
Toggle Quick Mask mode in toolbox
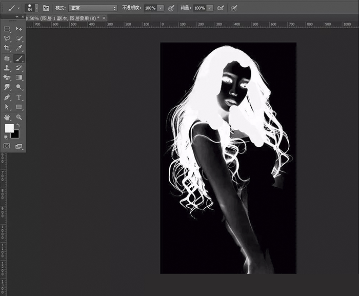7,146
